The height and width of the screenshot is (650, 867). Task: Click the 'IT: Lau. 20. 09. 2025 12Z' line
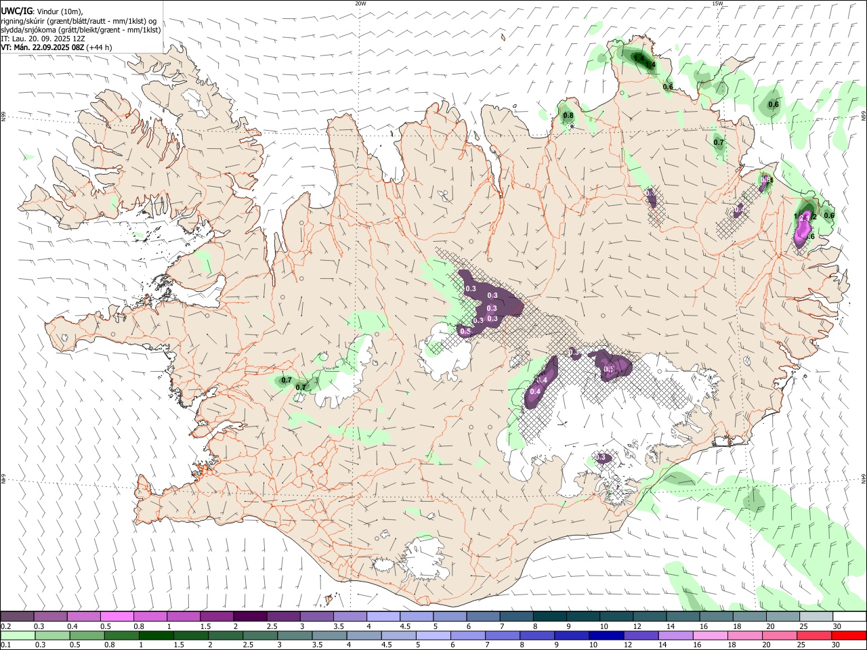43,39
